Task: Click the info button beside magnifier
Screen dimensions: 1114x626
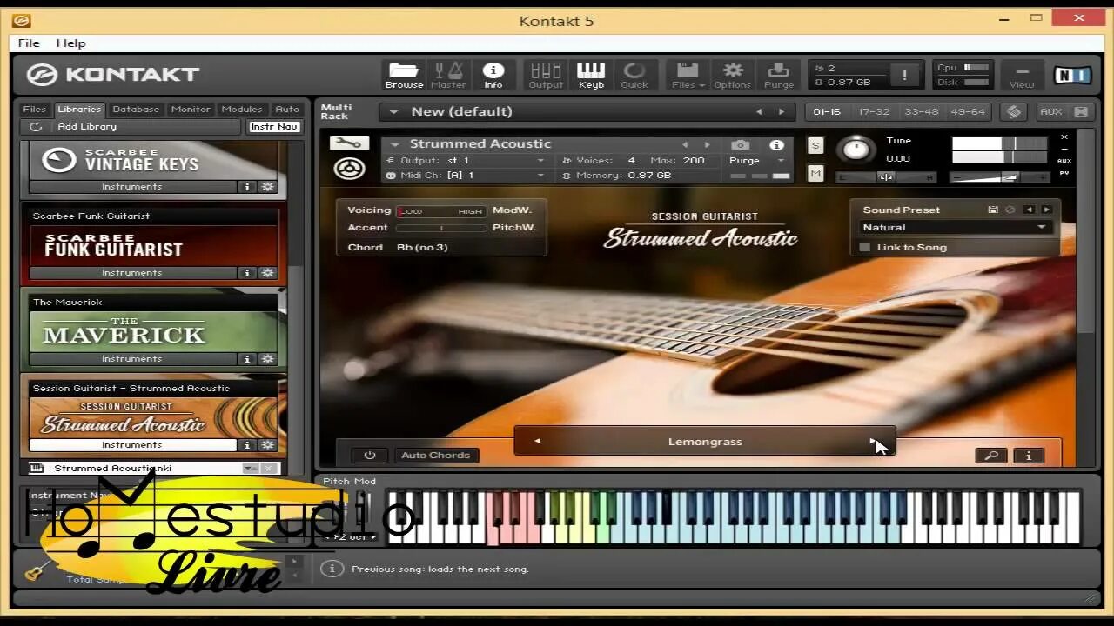Action: click(1029, 456)
